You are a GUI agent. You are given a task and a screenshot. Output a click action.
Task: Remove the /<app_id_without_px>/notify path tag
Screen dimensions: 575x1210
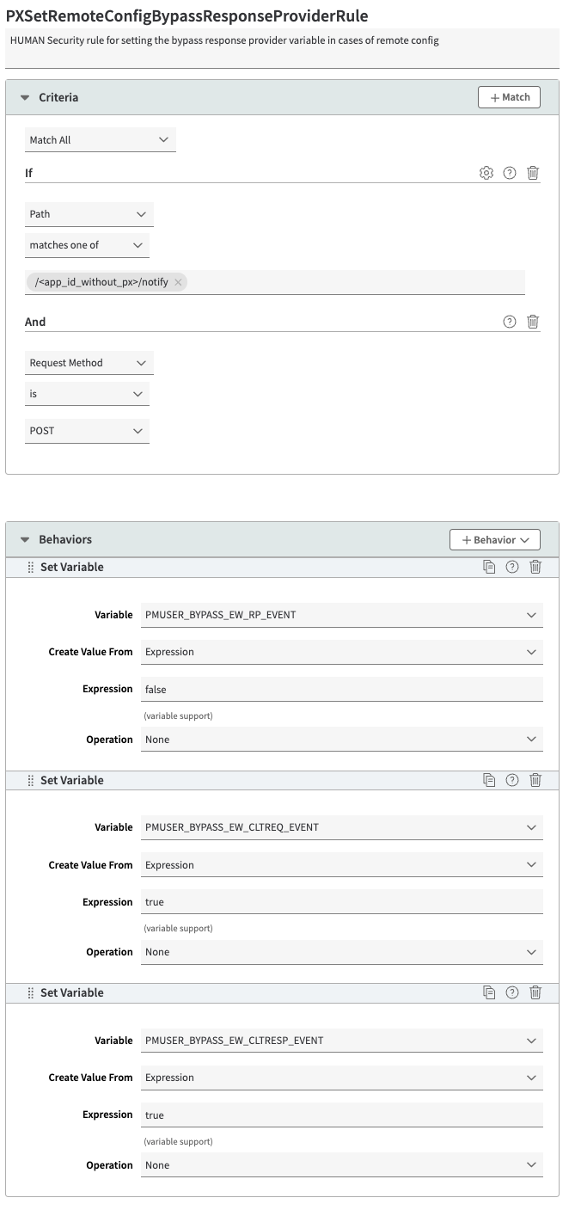pos(178,282)
